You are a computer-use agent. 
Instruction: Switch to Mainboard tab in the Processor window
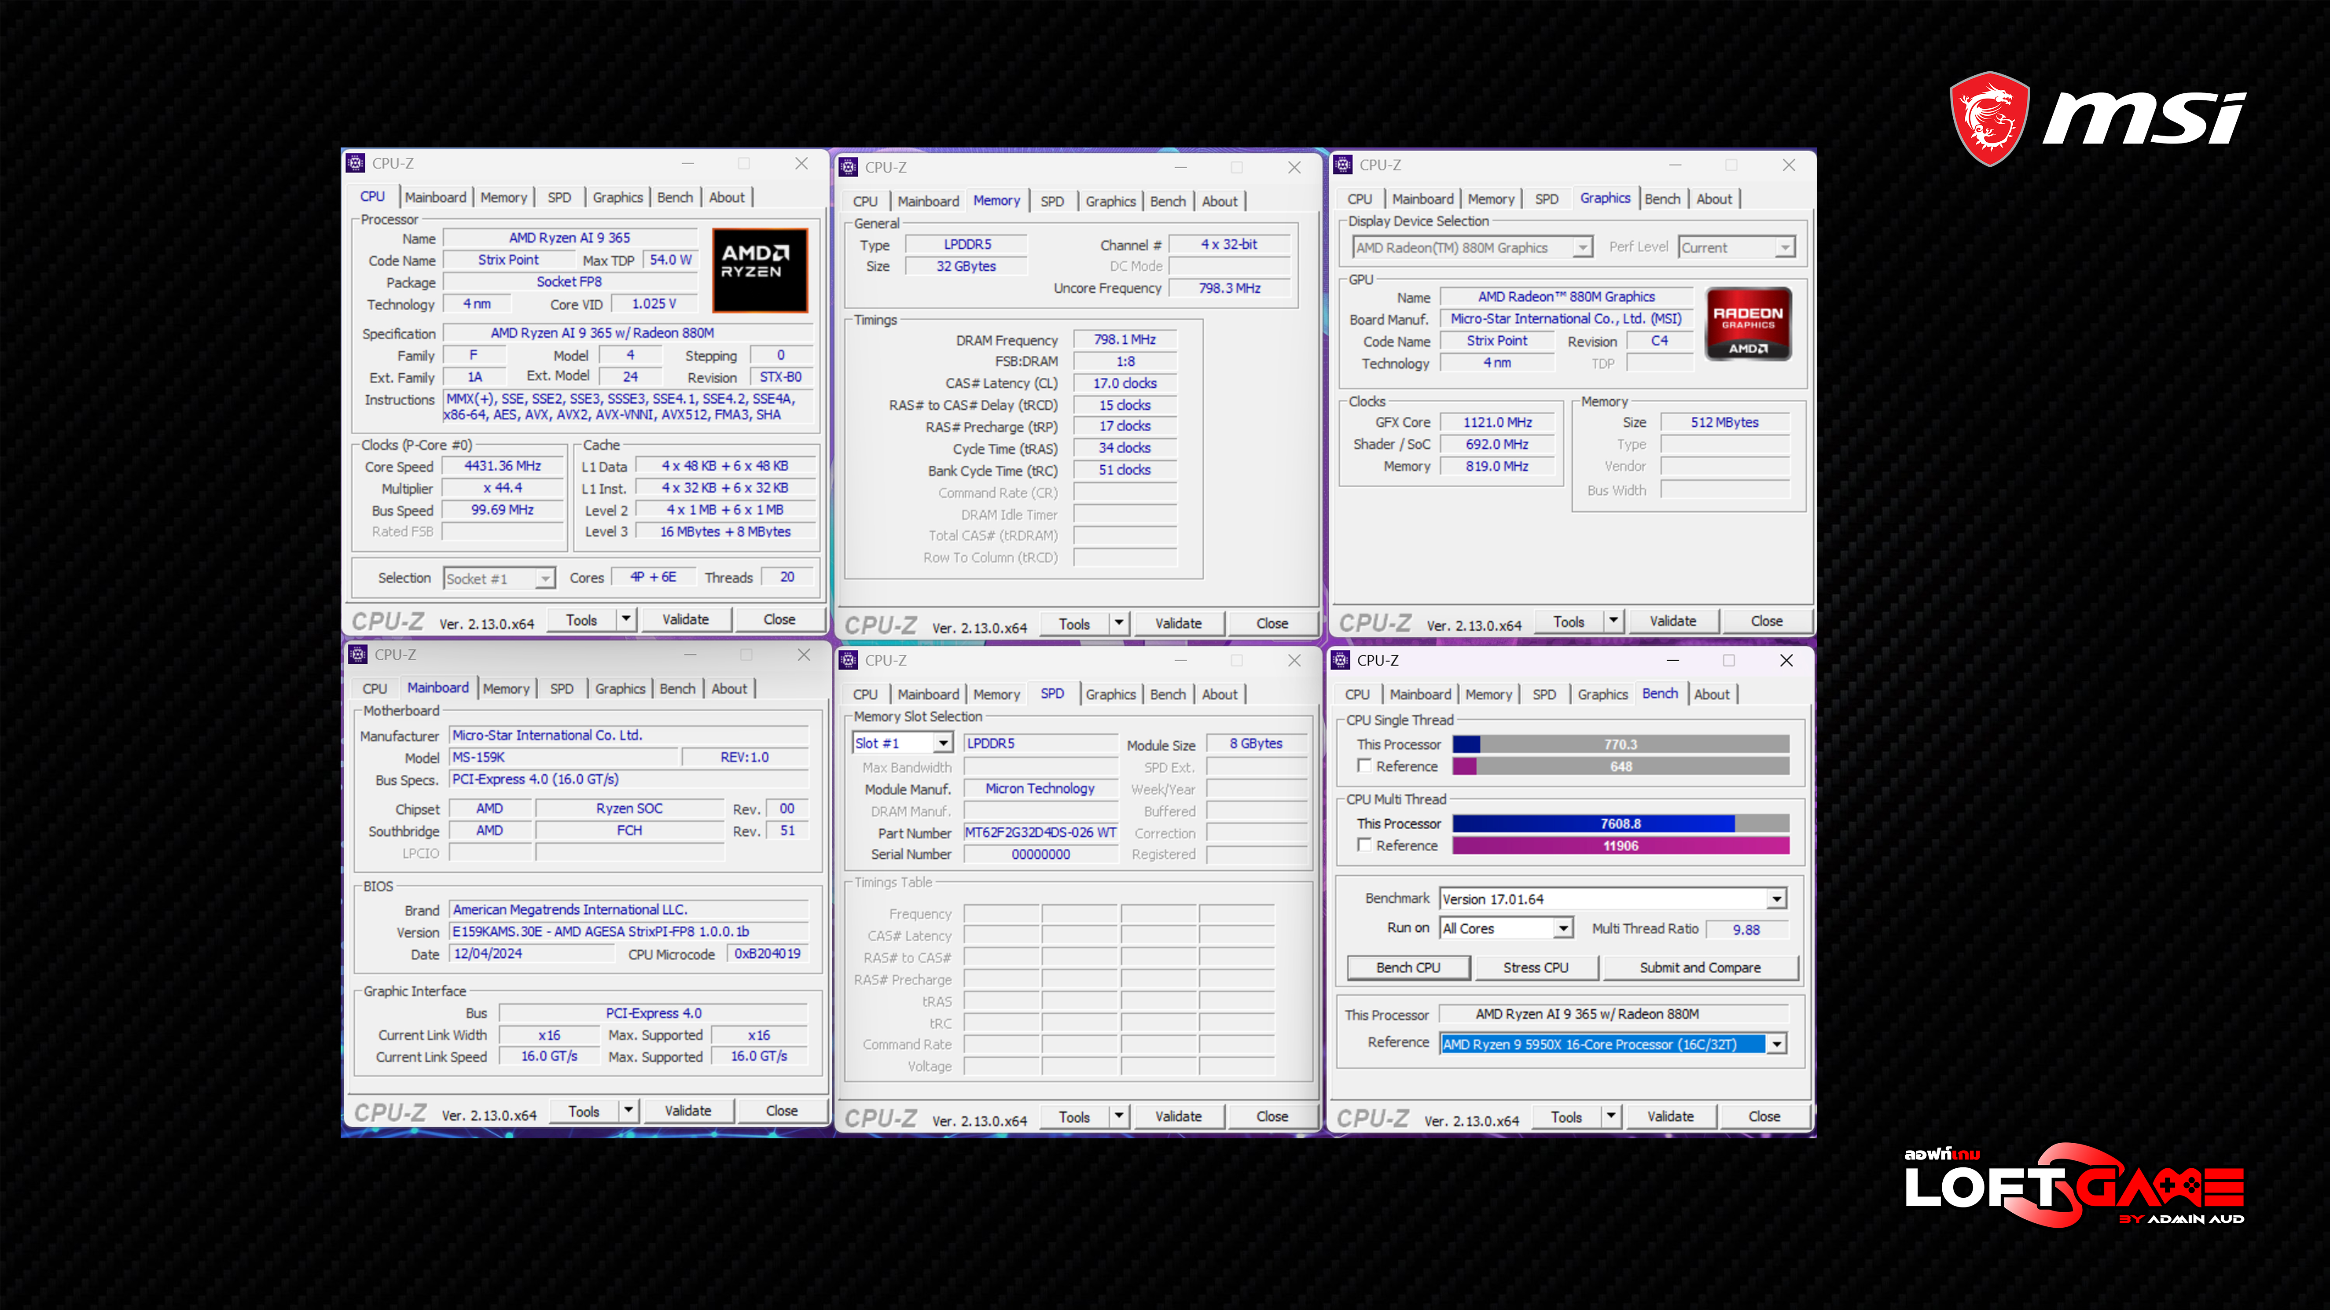[x=436, y=197]
